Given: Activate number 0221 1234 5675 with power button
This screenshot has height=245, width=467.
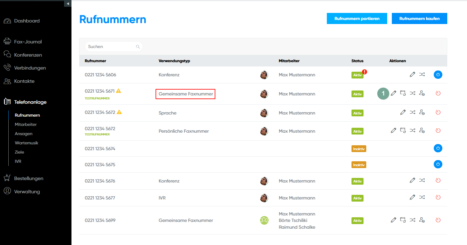Looking at the screenshot, I should [438, 164].
